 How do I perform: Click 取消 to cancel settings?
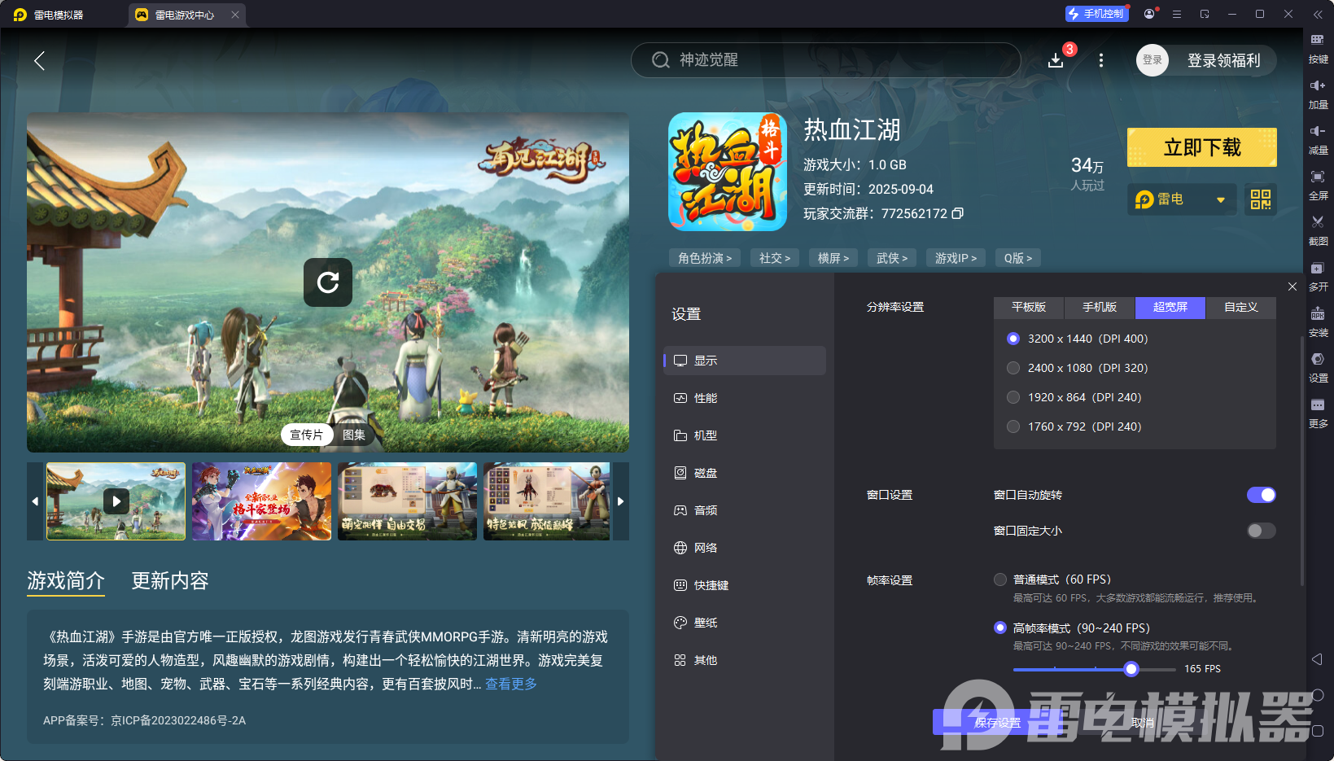click(x=1143, y=722)
